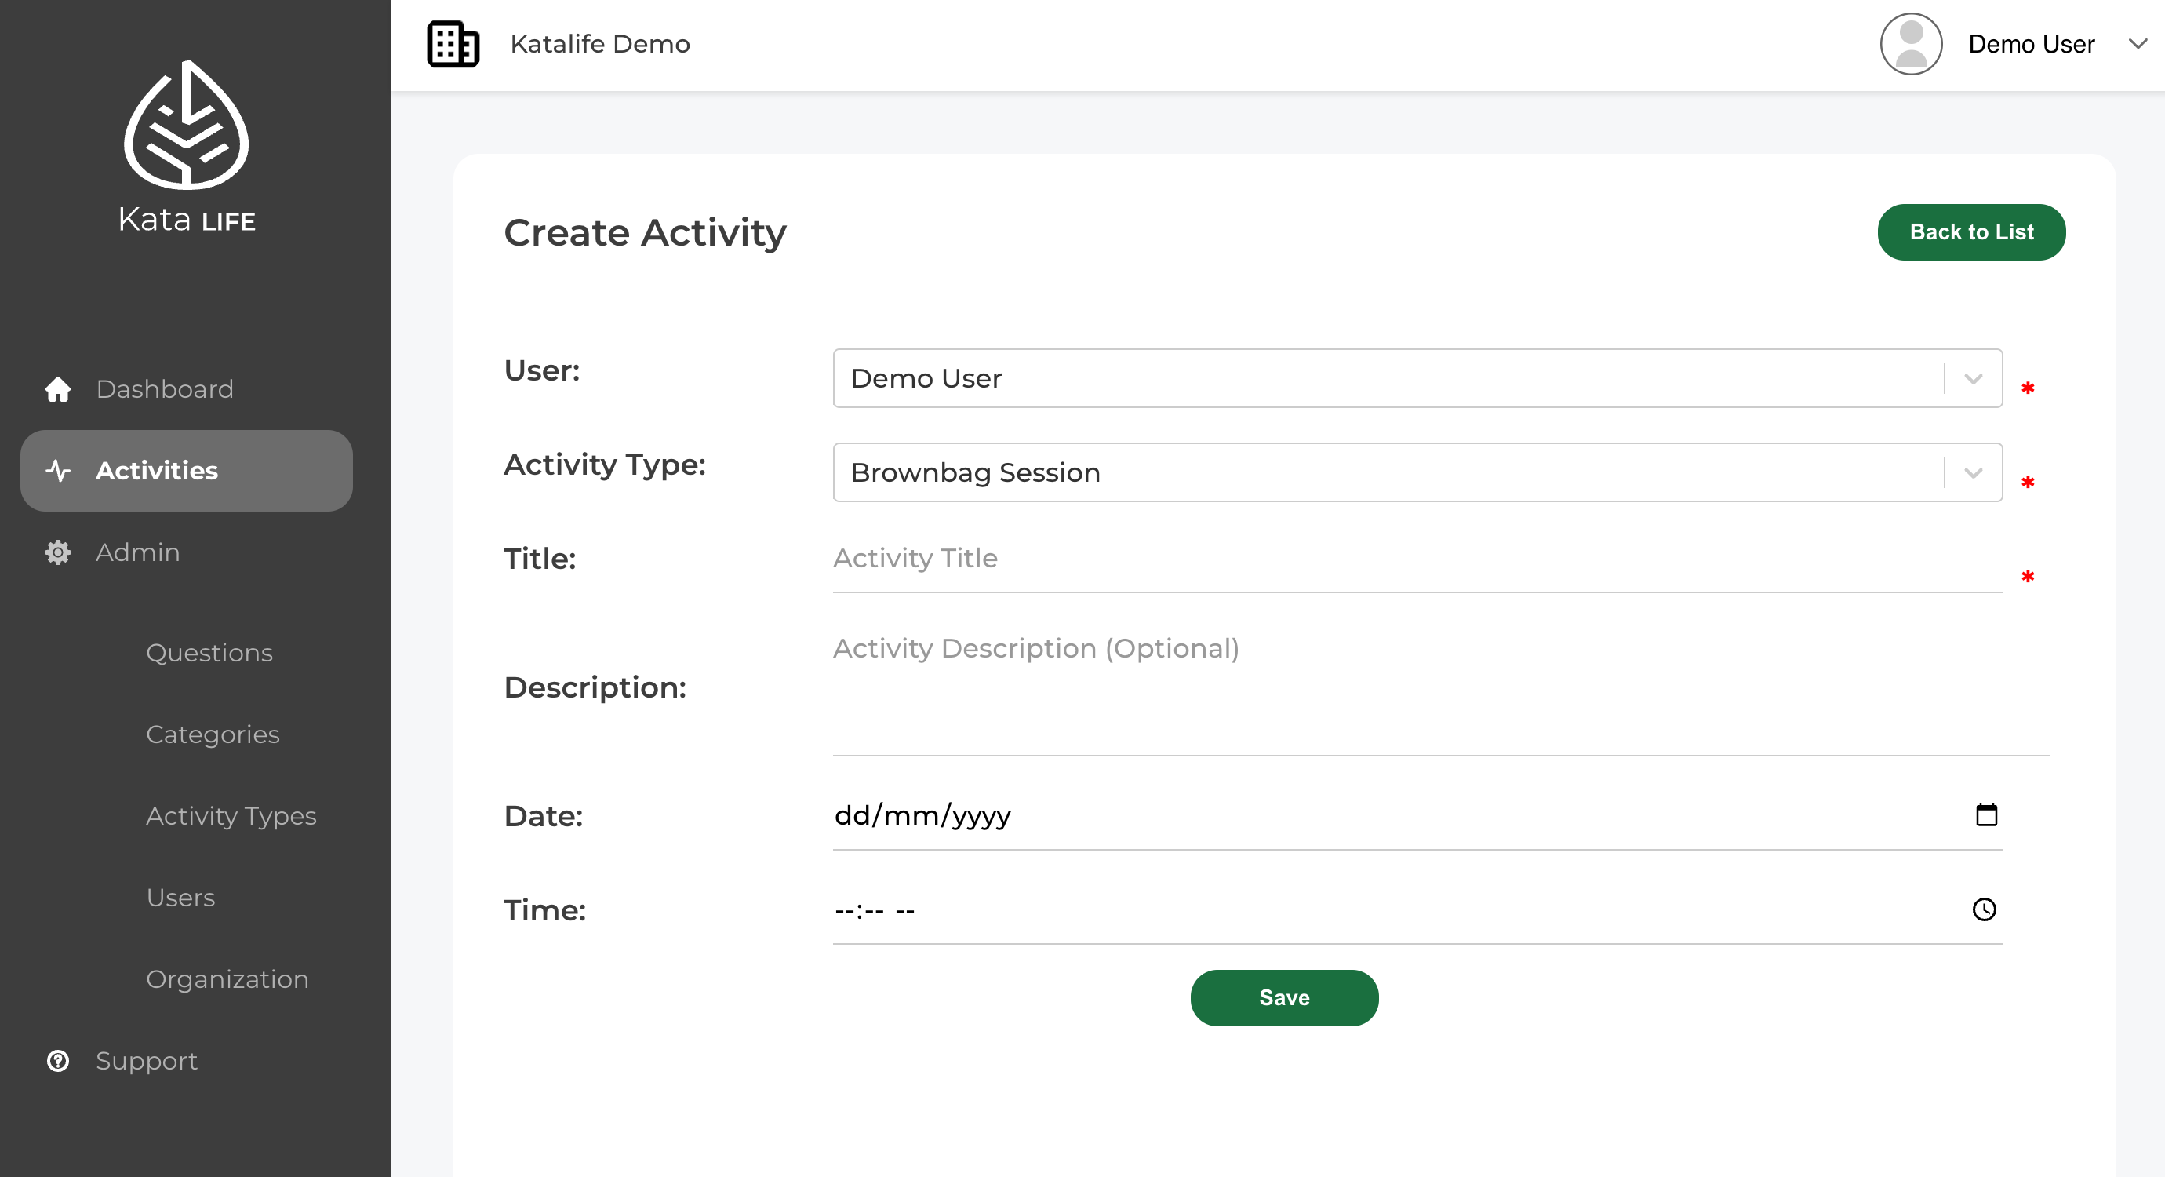Open the calendar date picker icon

coord(1986,814)
